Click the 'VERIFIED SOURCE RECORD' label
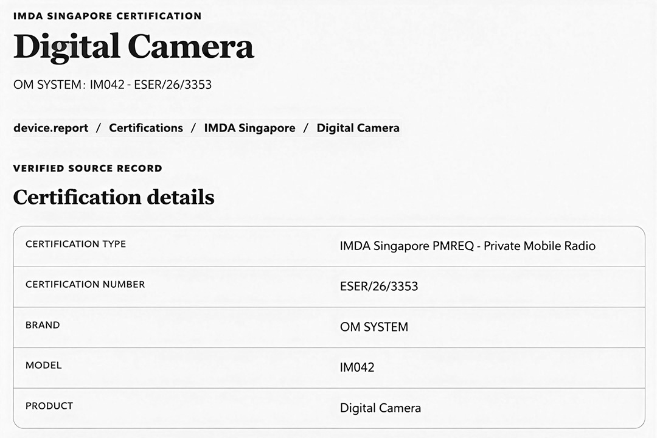 tap(88, 169)
